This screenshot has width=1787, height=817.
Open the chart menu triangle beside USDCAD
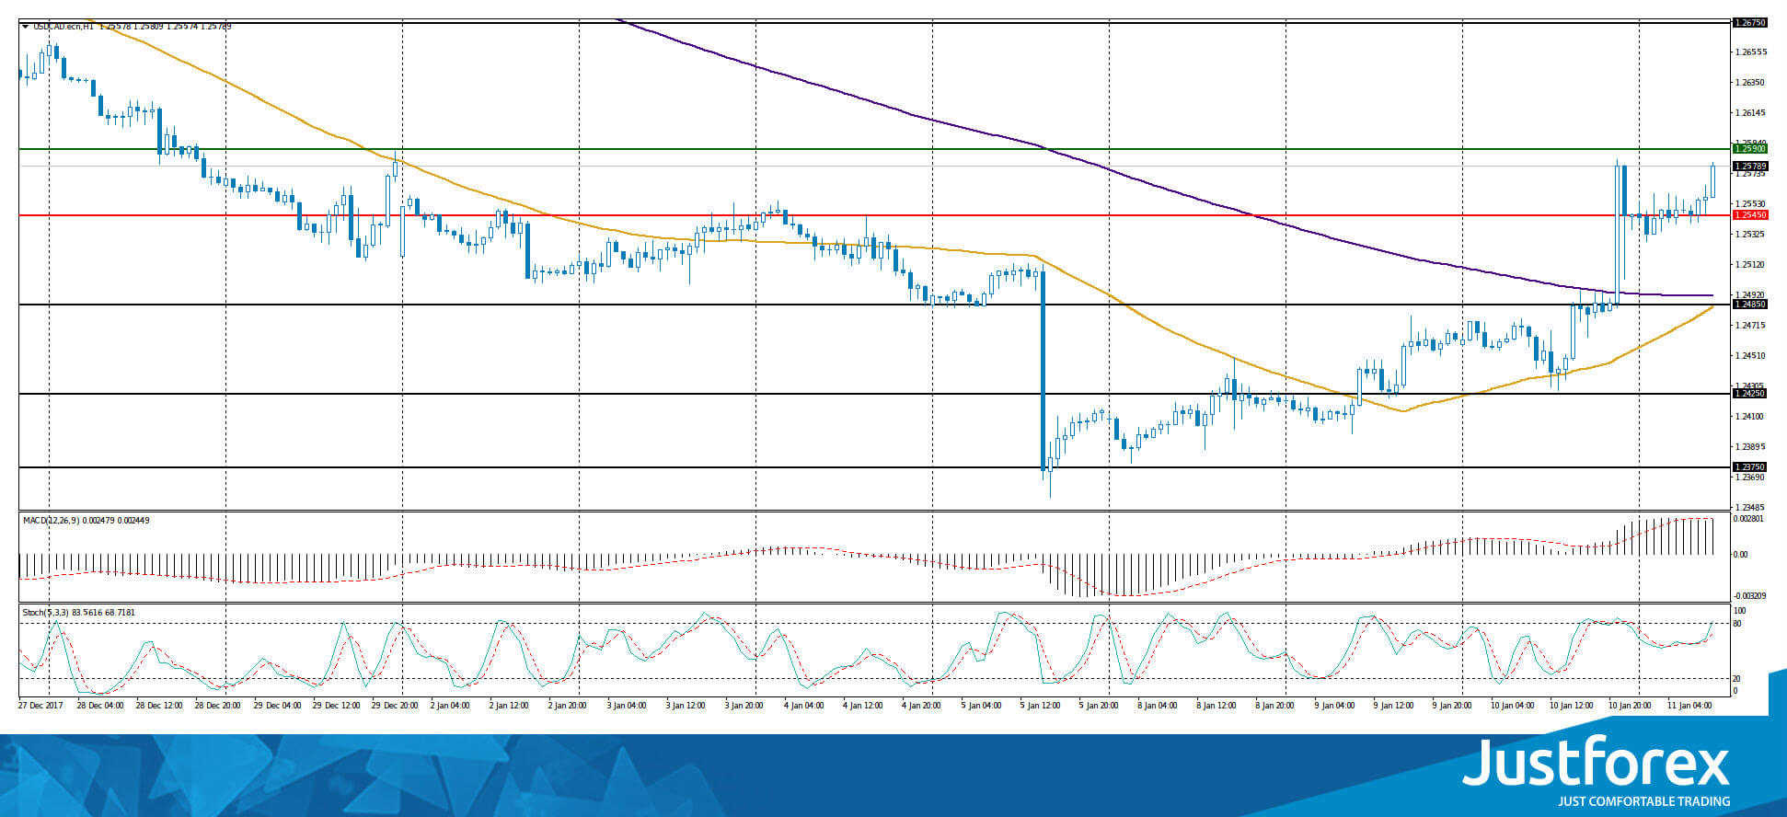[x=25, y=27]
